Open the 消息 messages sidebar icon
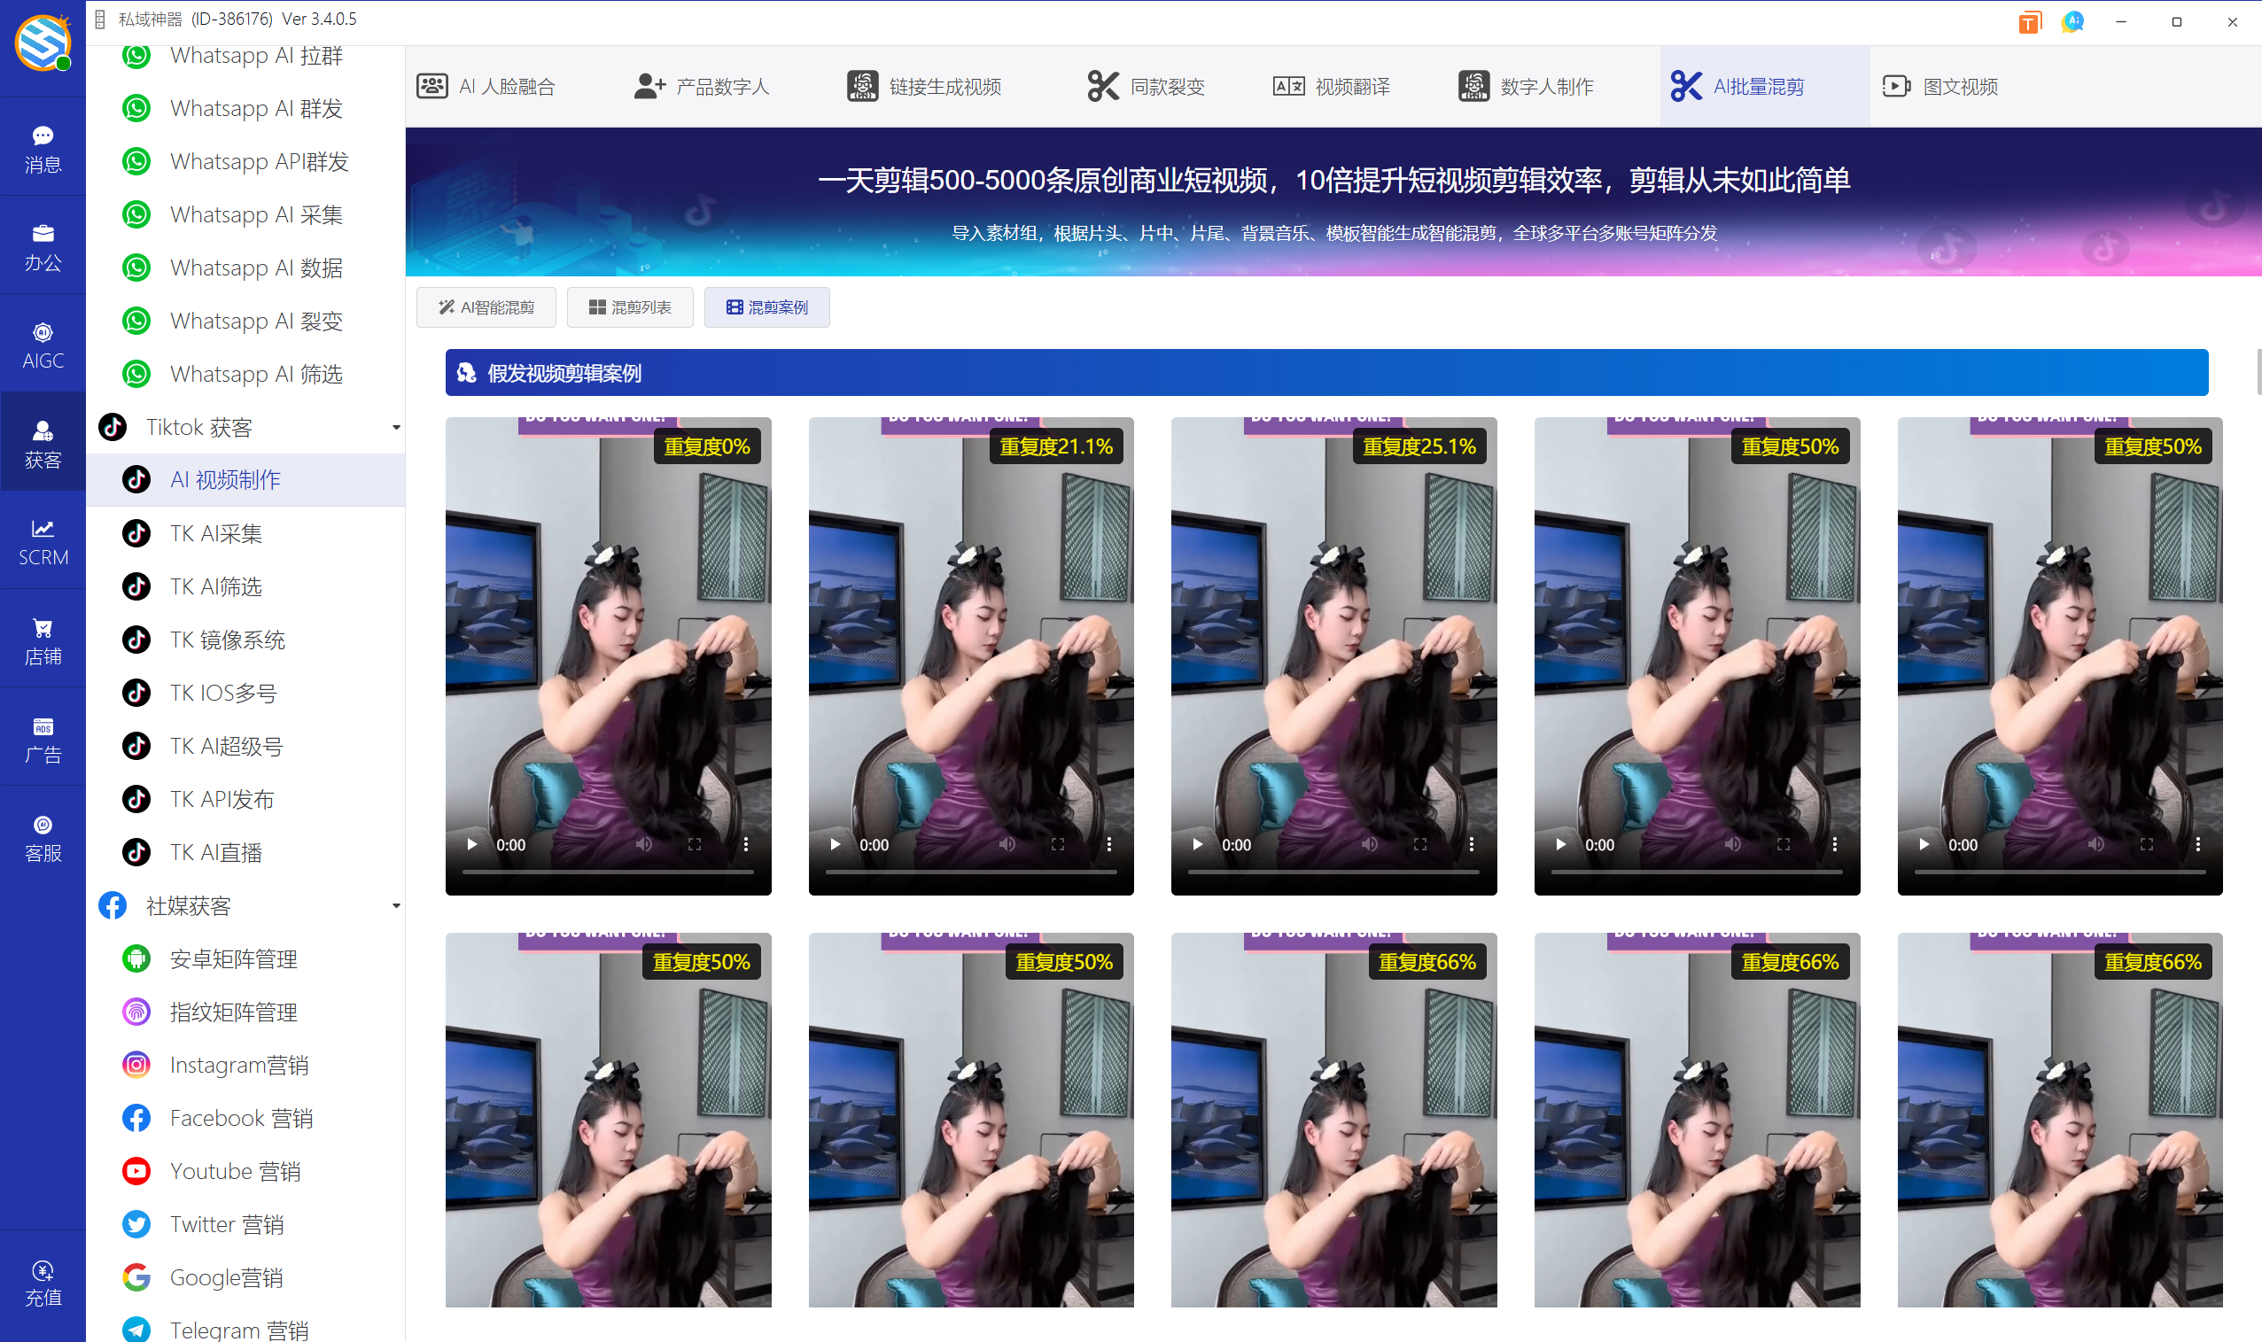Image resolution: width=2262 pixels, height=1342 pixels. pos(43,148)
